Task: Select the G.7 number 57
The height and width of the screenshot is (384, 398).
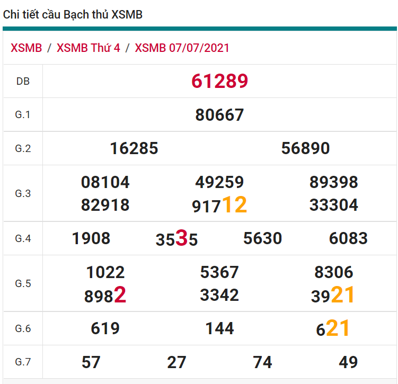Action: [91, 362]
